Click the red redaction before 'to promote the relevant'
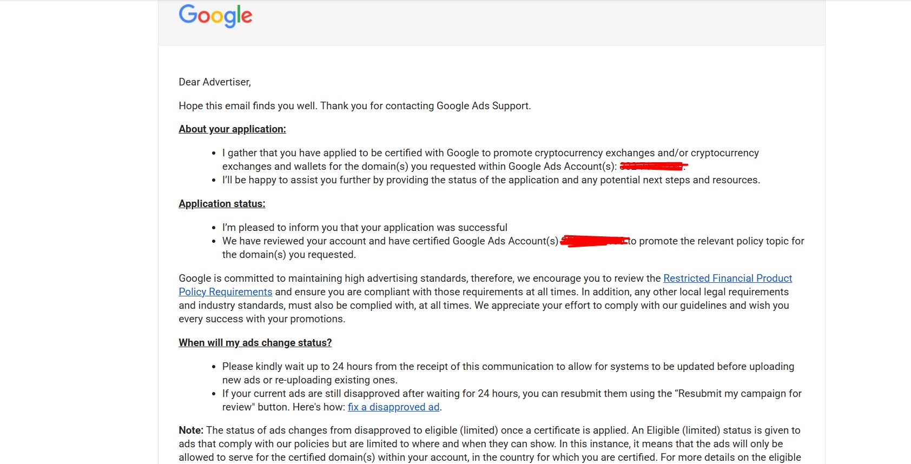 tap(594, 241)
